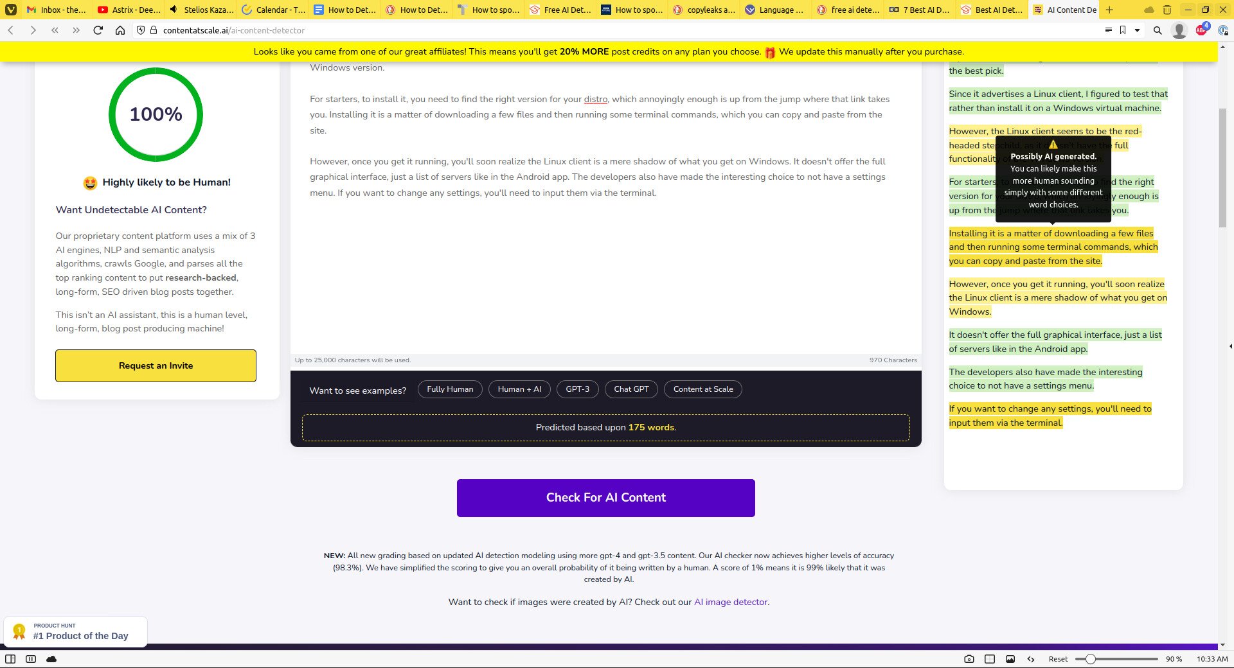Switch to the Astrix YouTube tab

[x=129, y=10]
